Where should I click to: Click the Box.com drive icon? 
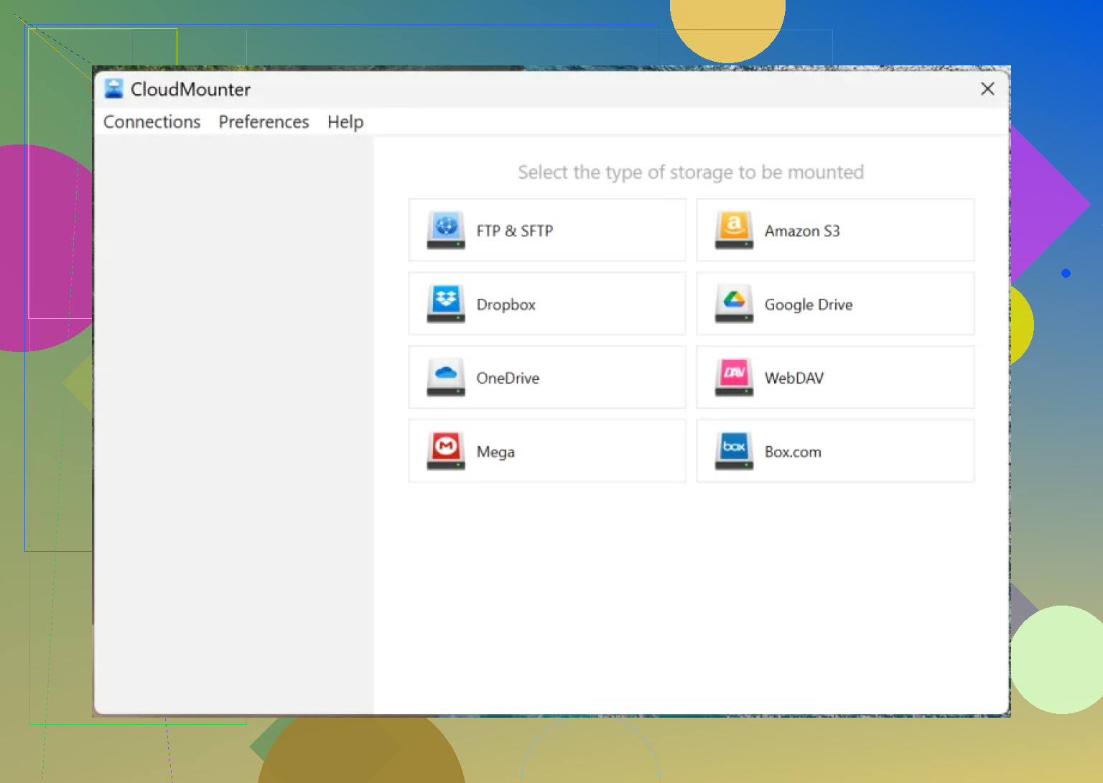[734, 451]
